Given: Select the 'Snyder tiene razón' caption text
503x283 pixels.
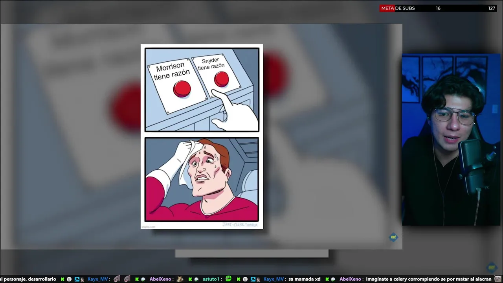Looking at the screenshot, I should 211,64.
